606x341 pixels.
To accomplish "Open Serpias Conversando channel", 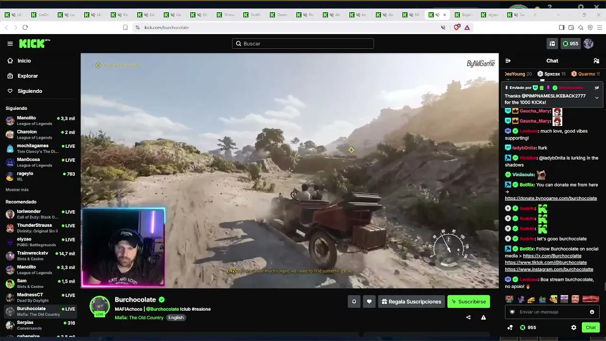I will (40, 325).
